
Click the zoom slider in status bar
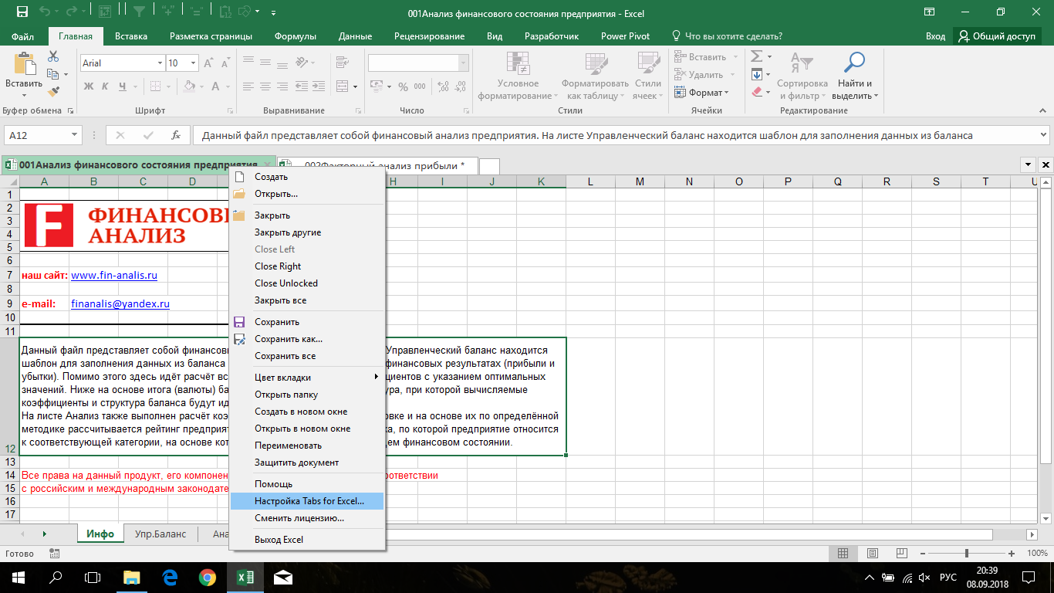coord(967,554)
